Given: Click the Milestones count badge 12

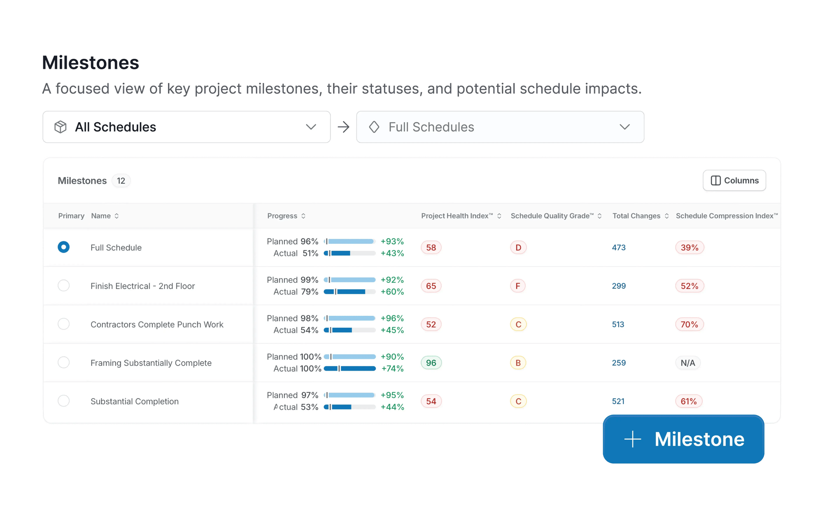Looking at the screenshot, I should pos(121,181).
